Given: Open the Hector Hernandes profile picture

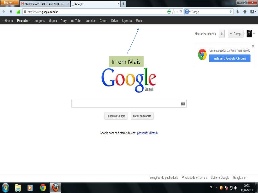Looking at the screenshot, I should point(249,34).
